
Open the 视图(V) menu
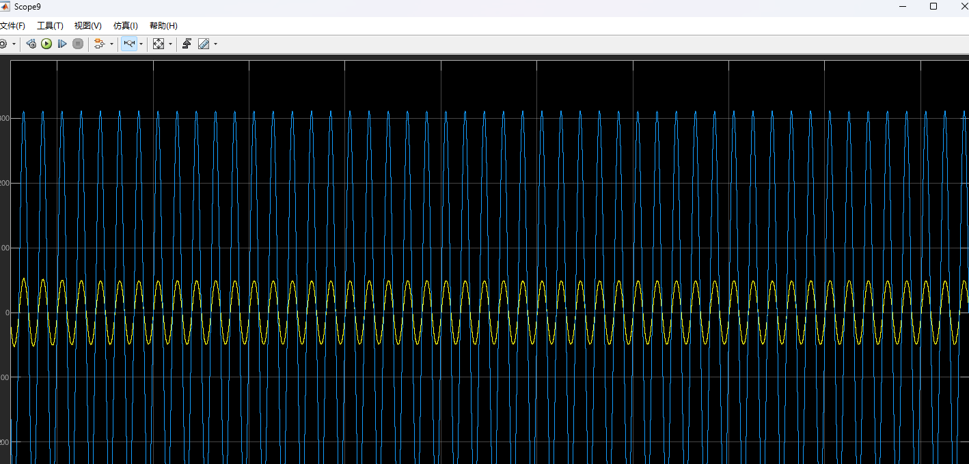[87, 26]
